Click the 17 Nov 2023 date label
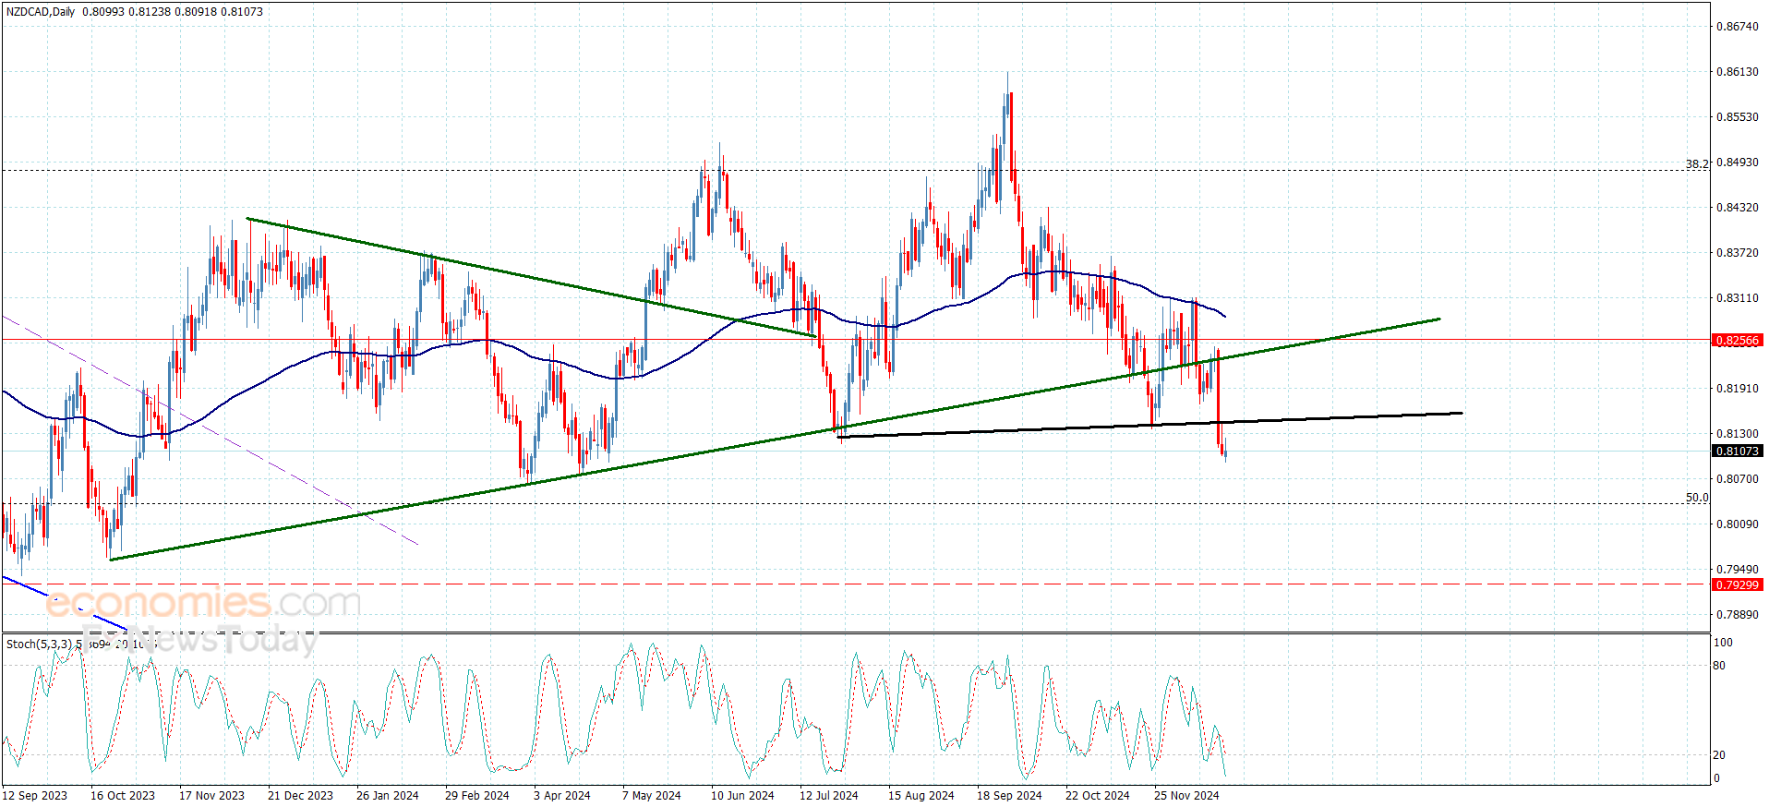 point(211,795)
